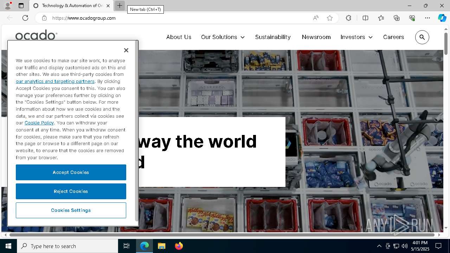Activate Read aloud icon in address bar
The width and height of the screenshot is (450, 253).
coord(316,18)
